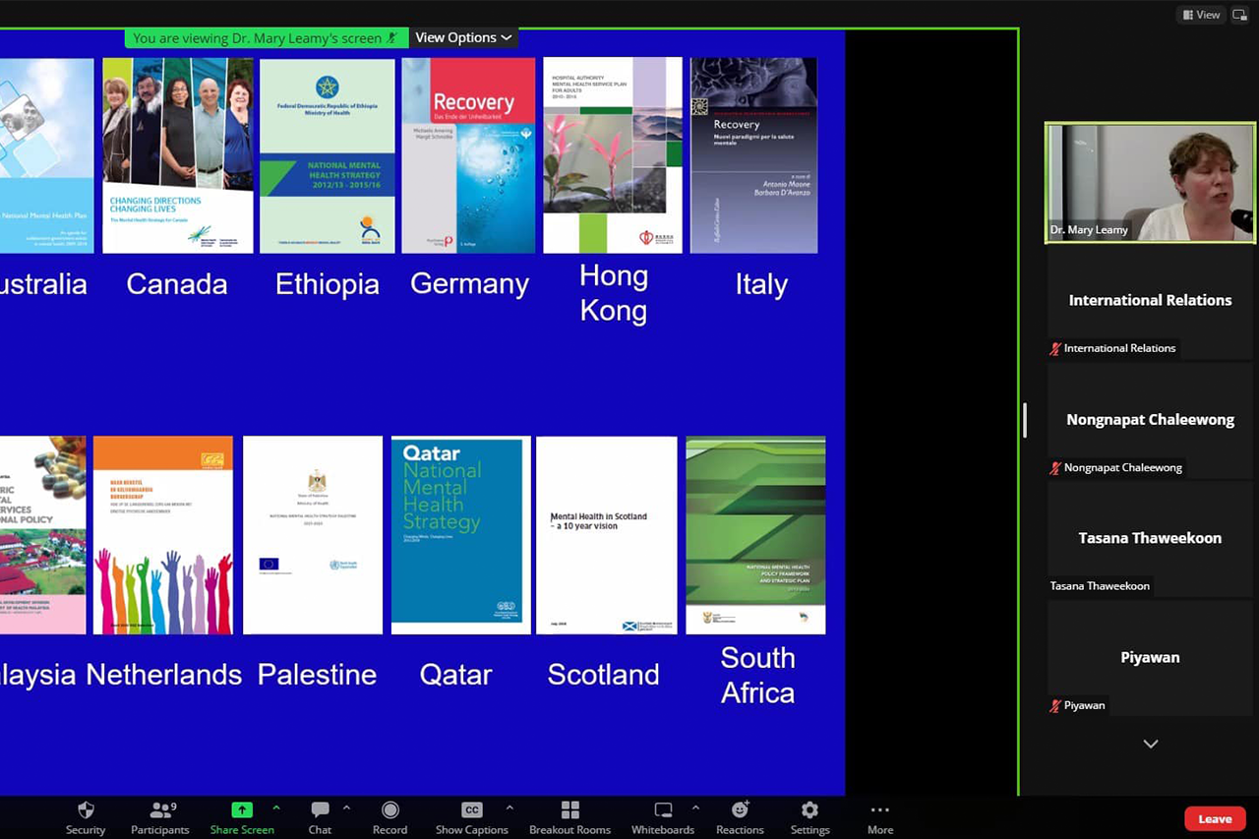Click the divider handle beside gallery panel
1259x839 pixels.
pyautogui.click(x=1024, y=420)
